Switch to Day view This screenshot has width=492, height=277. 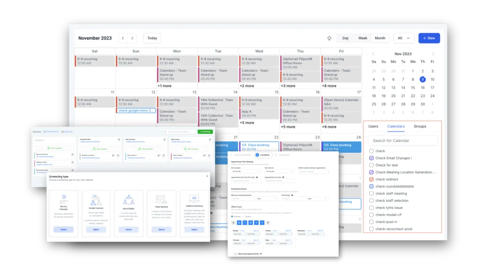point(346,38)
